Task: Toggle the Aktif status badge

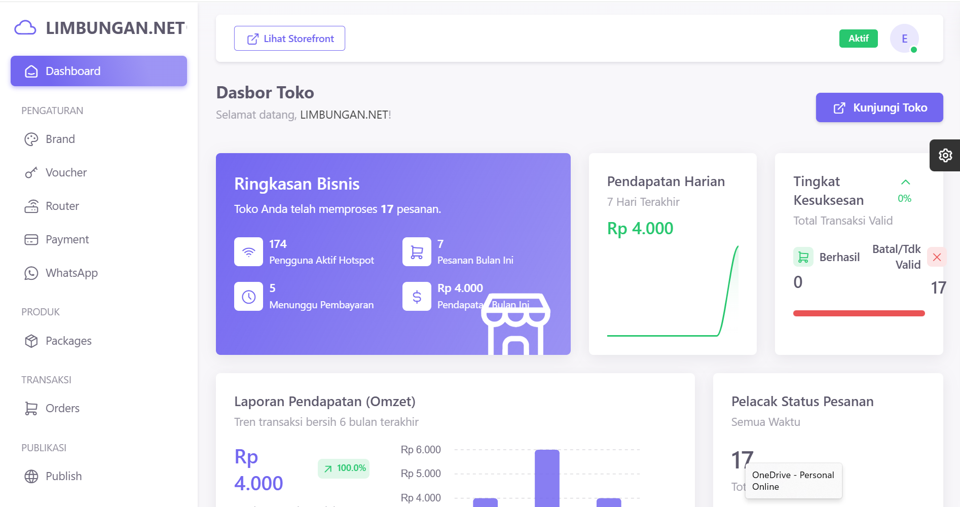Action: (858, 38)
